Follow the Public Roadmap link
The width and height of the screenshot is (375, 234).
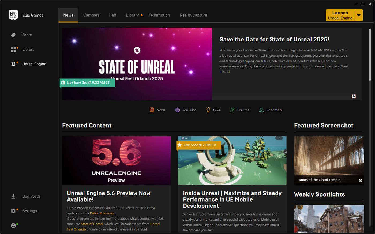pyautogui.click(x=102, y=213)
